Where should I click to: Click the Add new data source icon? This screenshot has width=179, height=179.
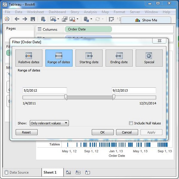(x=43, y=19)
